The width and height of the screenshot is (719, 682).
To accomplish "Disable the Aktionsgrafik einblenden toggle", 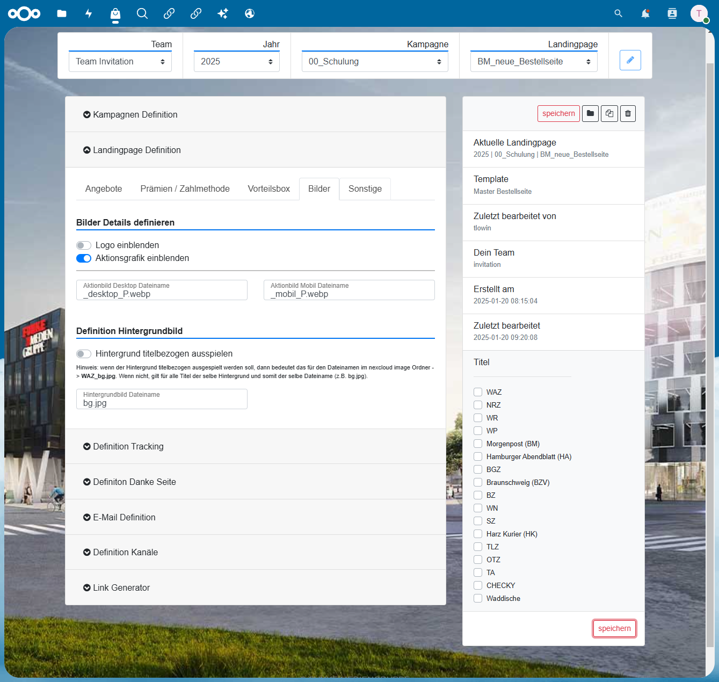I will click(x=84, y=258).
